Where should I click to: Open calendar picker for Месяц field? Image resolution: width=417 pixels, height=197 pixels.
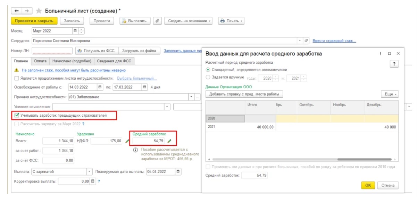coord(75,31)
